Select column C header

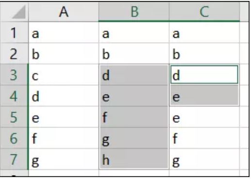(x=204, y=12)
